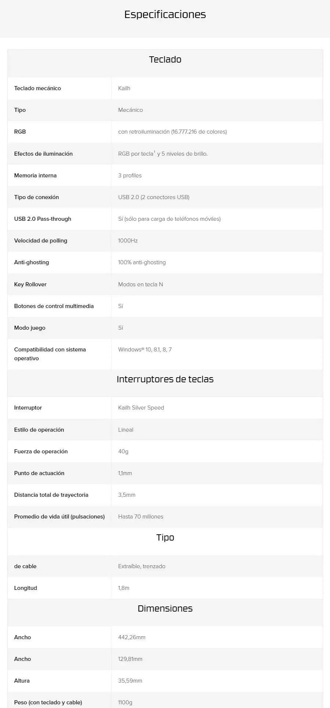Click the Efectos de iluminación label
330x708 pixels.
(x=43, y=154)
